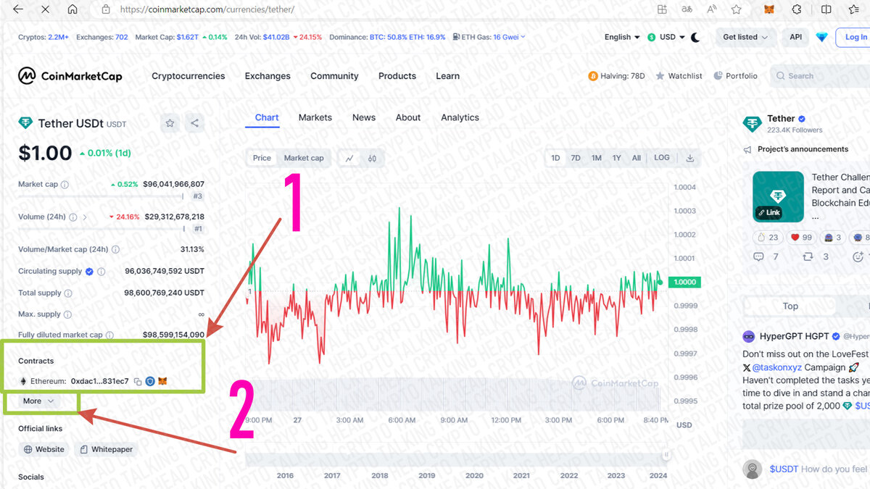Toggle LOG scale on chart
The height and width of the screenshot is (489, 870).
662,158
